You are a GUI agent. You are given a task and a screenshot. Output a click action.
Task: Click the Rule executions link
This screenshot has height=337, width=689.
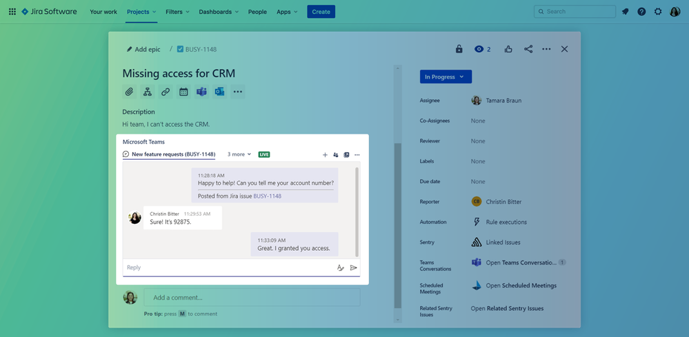point(506,222)
